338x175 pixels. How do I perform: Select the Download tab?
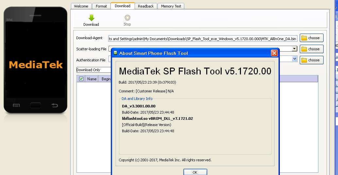(123, 6)
